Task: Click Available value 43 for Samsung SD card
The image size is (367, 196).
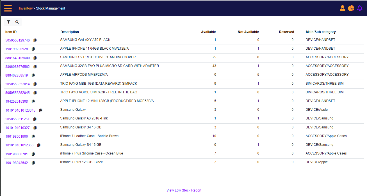Action: (214, 66)
